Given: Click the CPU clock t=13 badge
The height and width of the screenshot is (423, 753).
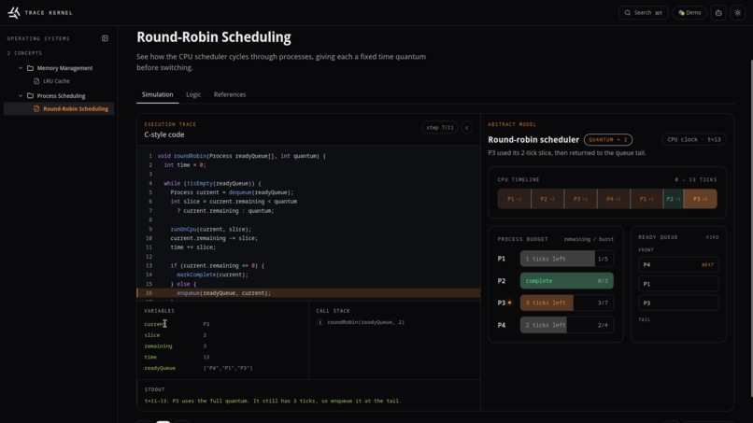Looking at the screenshot, I should coord(693,140).
